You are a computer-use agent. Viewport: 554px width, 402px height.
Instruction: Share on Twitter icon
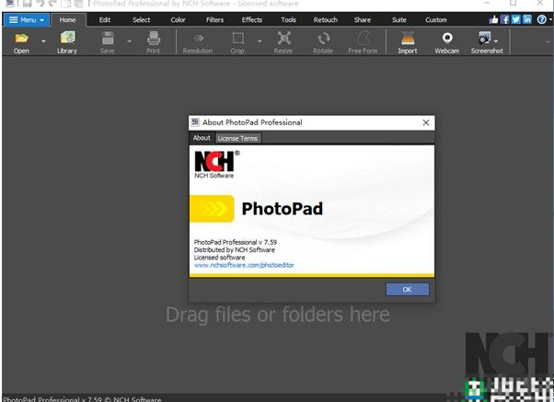[516, 20]
